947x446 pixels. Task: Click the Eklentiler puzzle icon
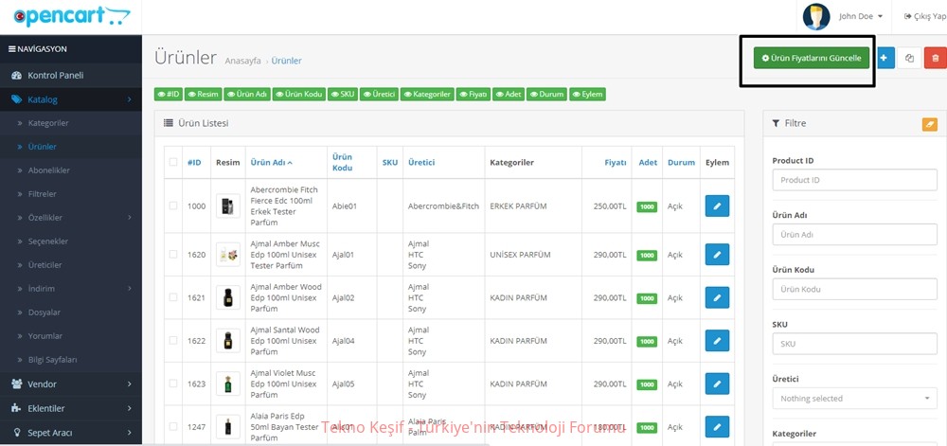16,408
